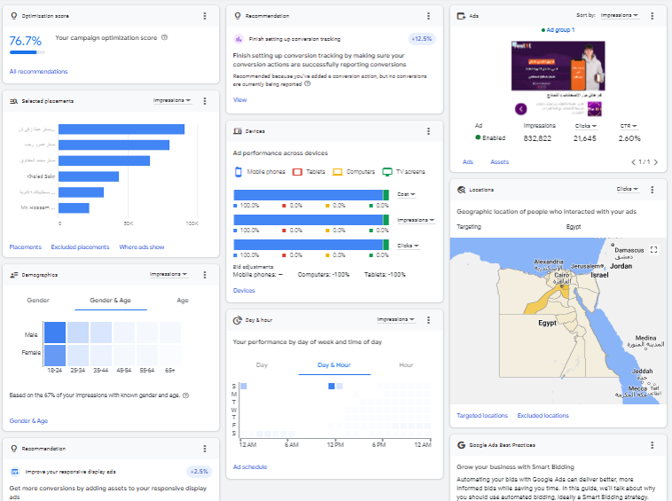Image resolution: width=672 pixels, height=501 pixels.
Task: Click the ad preview image thumbnail
Action: click(x=558, y=66)
